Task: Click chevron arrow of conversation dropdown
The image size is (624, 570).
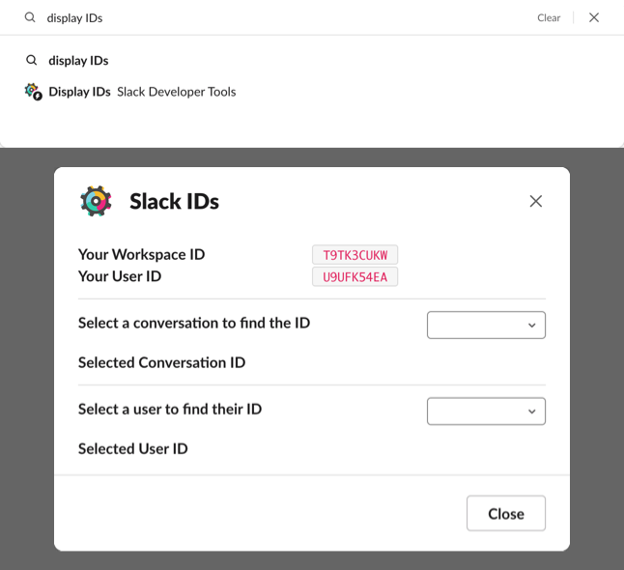Action: point(531,326)
